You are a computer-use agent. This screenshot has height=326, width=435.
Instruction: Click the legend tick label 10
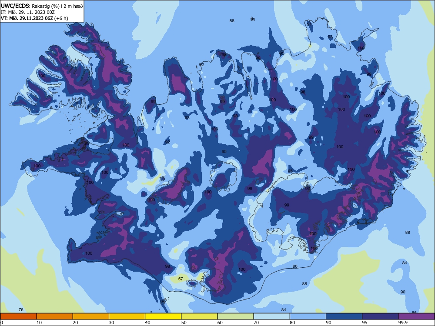point(39,323)
